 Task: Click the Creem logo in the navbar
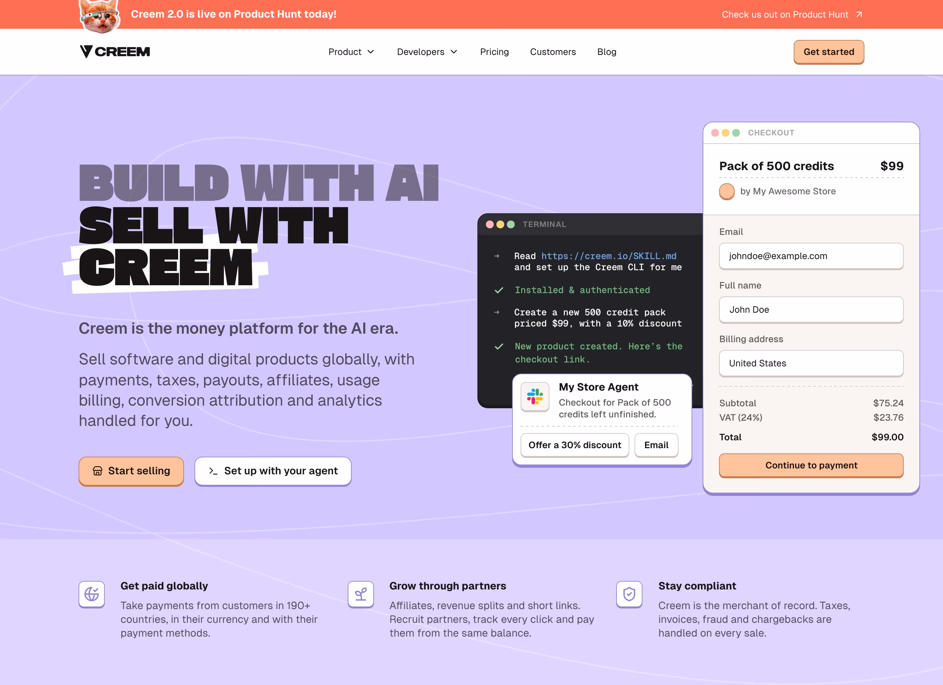pyautogui.click(x=115, y=51)
